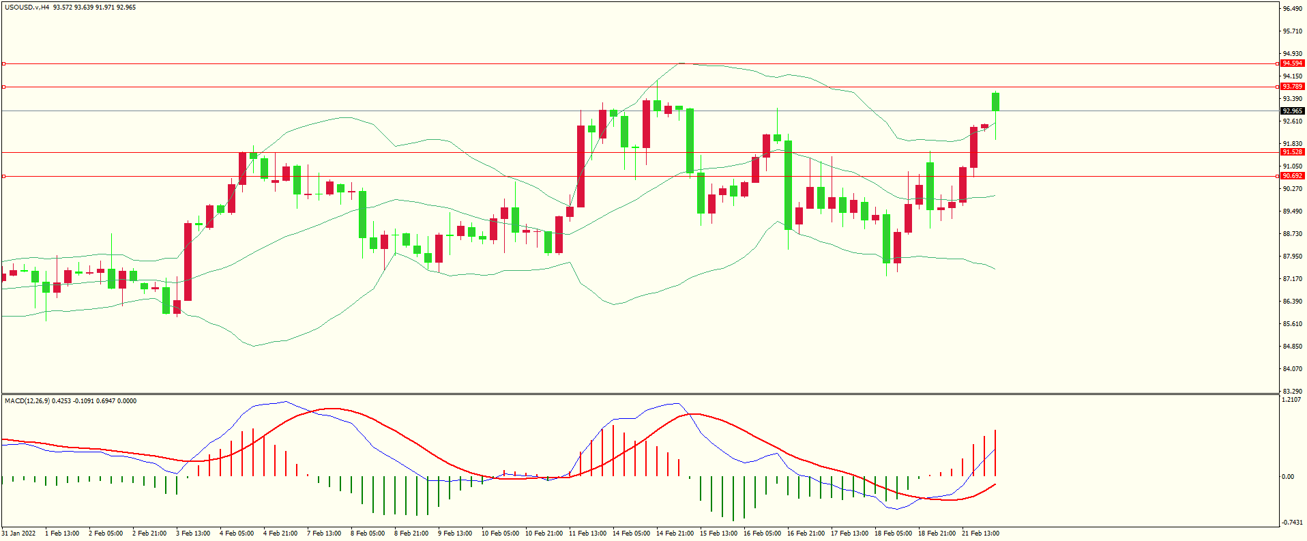Click the 18 Feb 21:00 time label
Image resolution: width=1307 pixels, height=541 pixels.
(937, 533)
